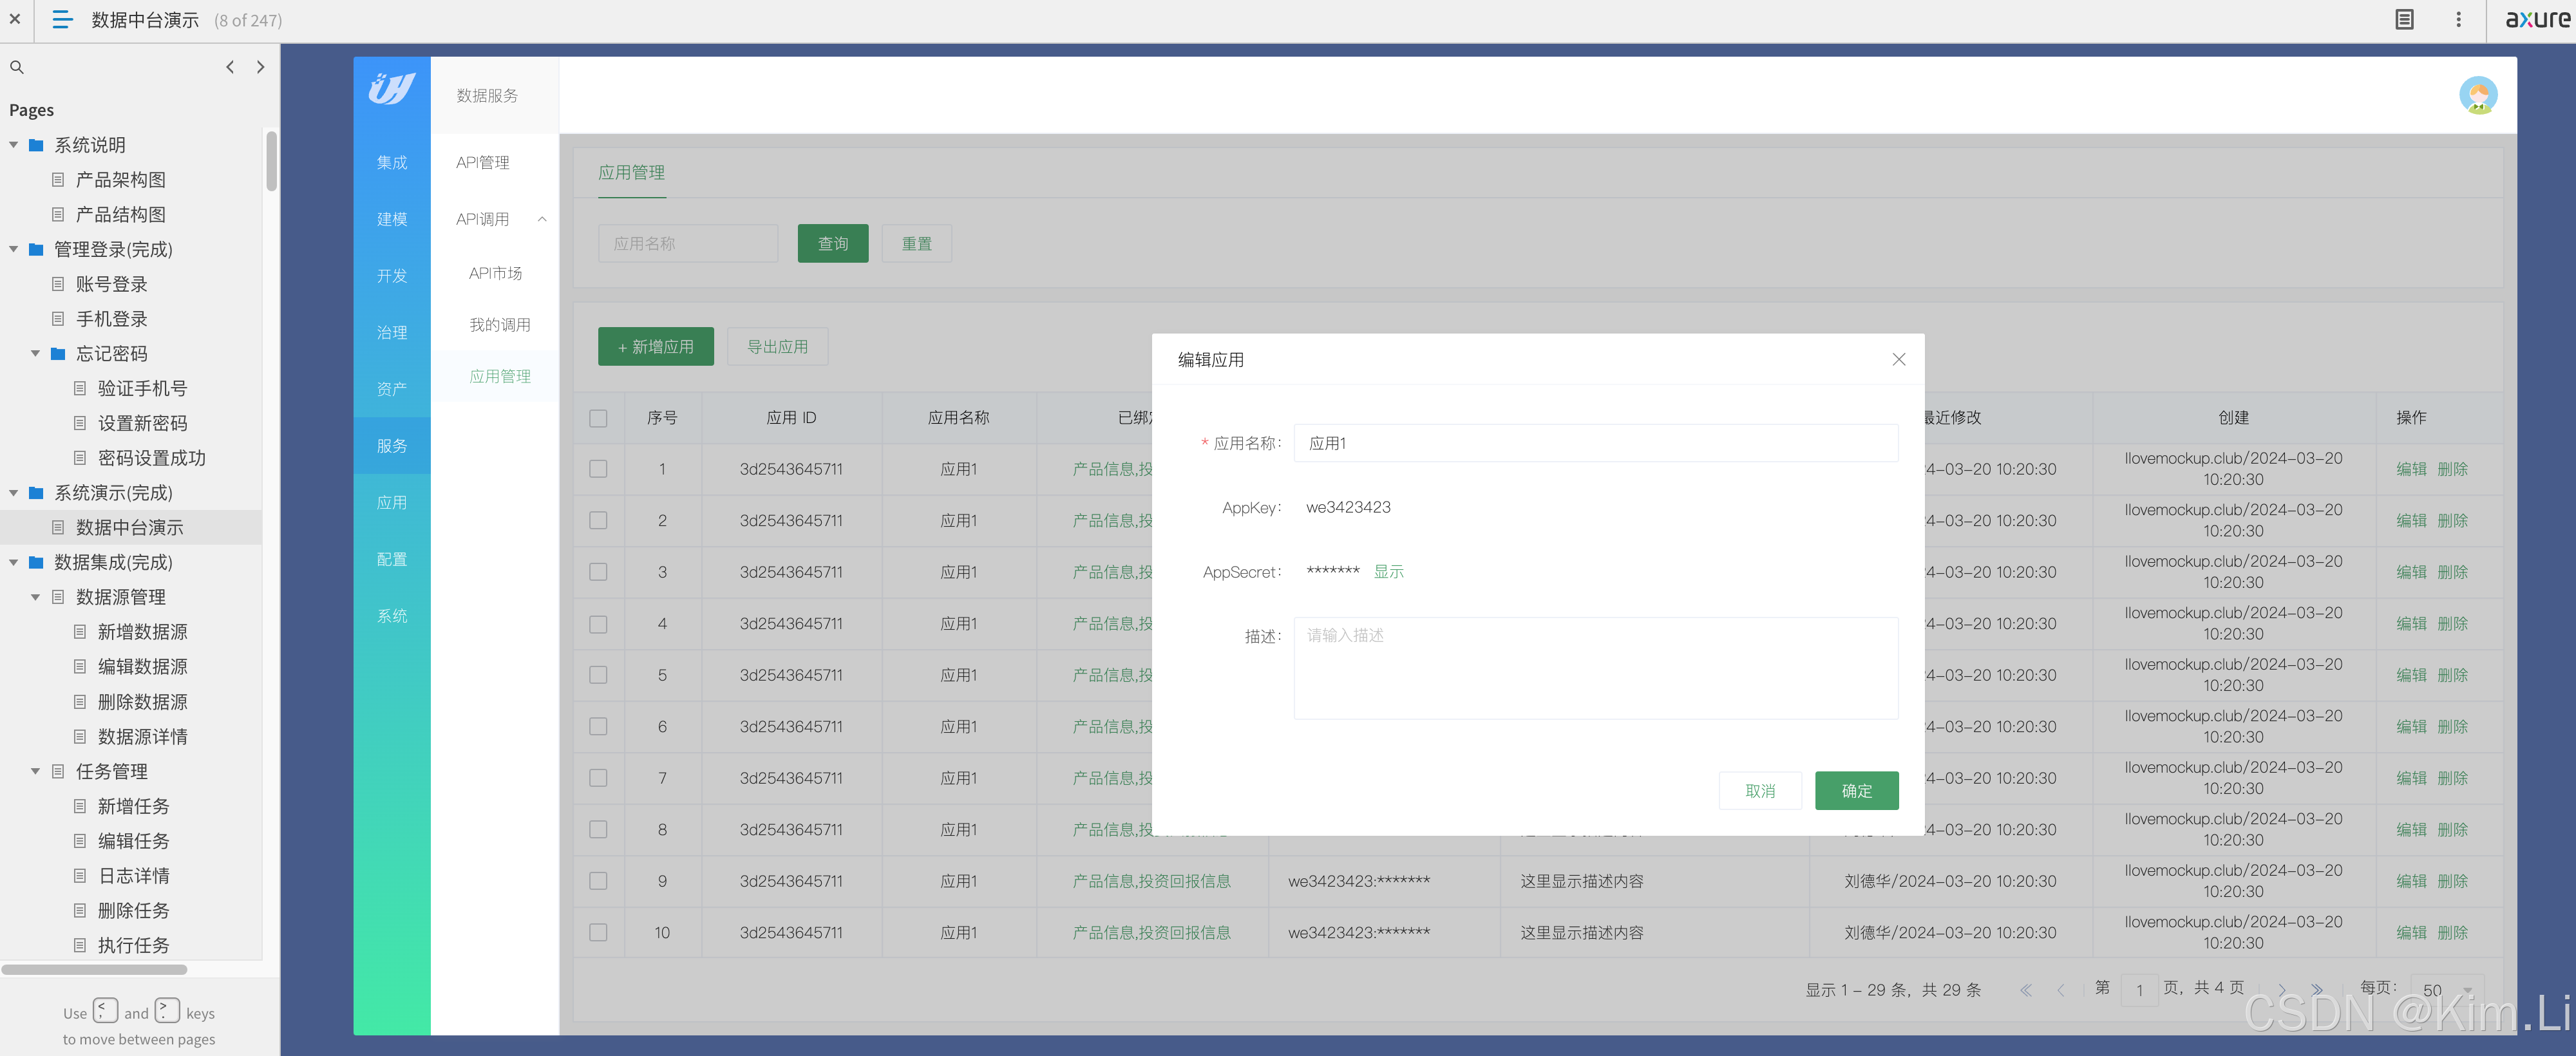
Task: Select the header select-all checkbox
Action: (x=598, y=418)
